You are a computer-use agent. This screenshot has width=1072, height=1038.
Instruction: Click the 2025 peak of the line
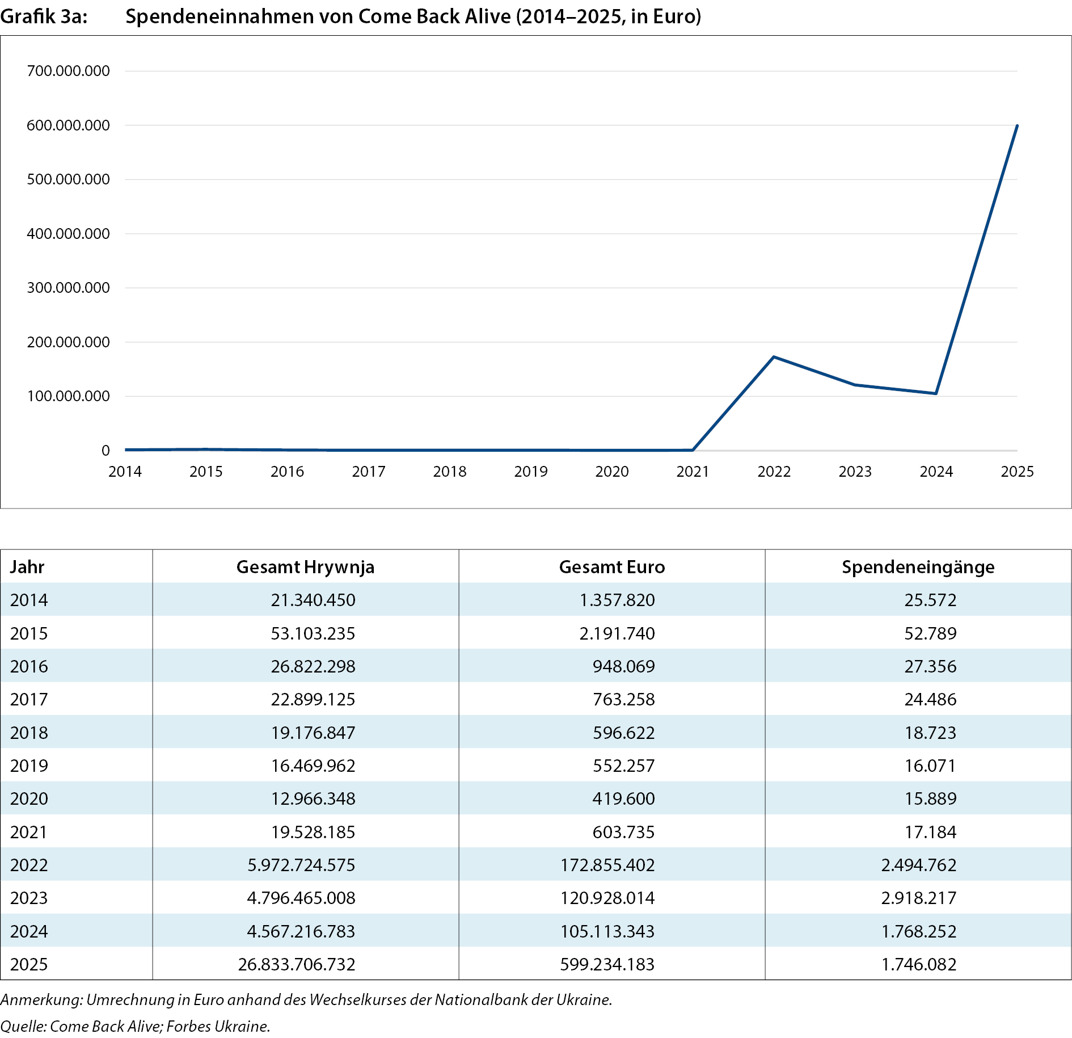tap(1016, 126)
